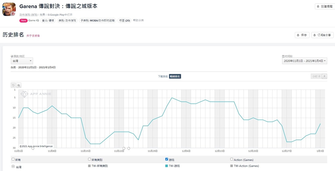Click the 11月29日 axis label

152,151
